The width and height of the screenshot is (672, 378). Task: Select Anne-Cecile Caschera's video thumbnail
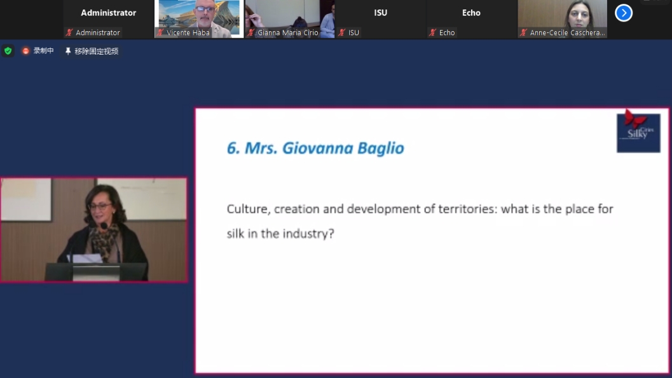pos(562,15)
